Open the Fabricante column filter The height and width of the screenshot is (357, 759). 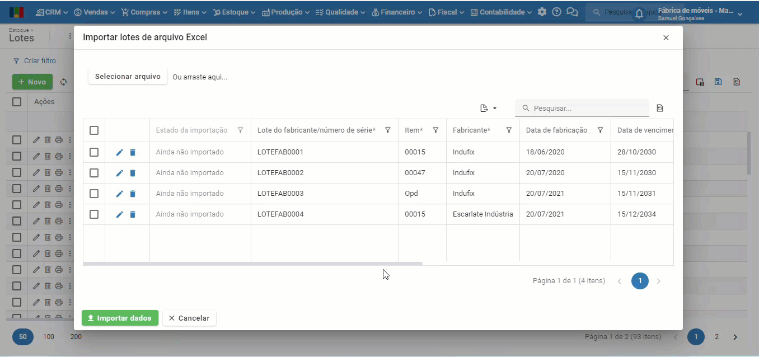click(x=509, y=130)
